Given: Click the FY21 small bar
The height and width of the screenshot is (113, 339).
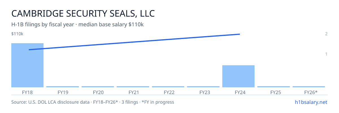Looking at the screenshot, I should click(x=133, y=87).
